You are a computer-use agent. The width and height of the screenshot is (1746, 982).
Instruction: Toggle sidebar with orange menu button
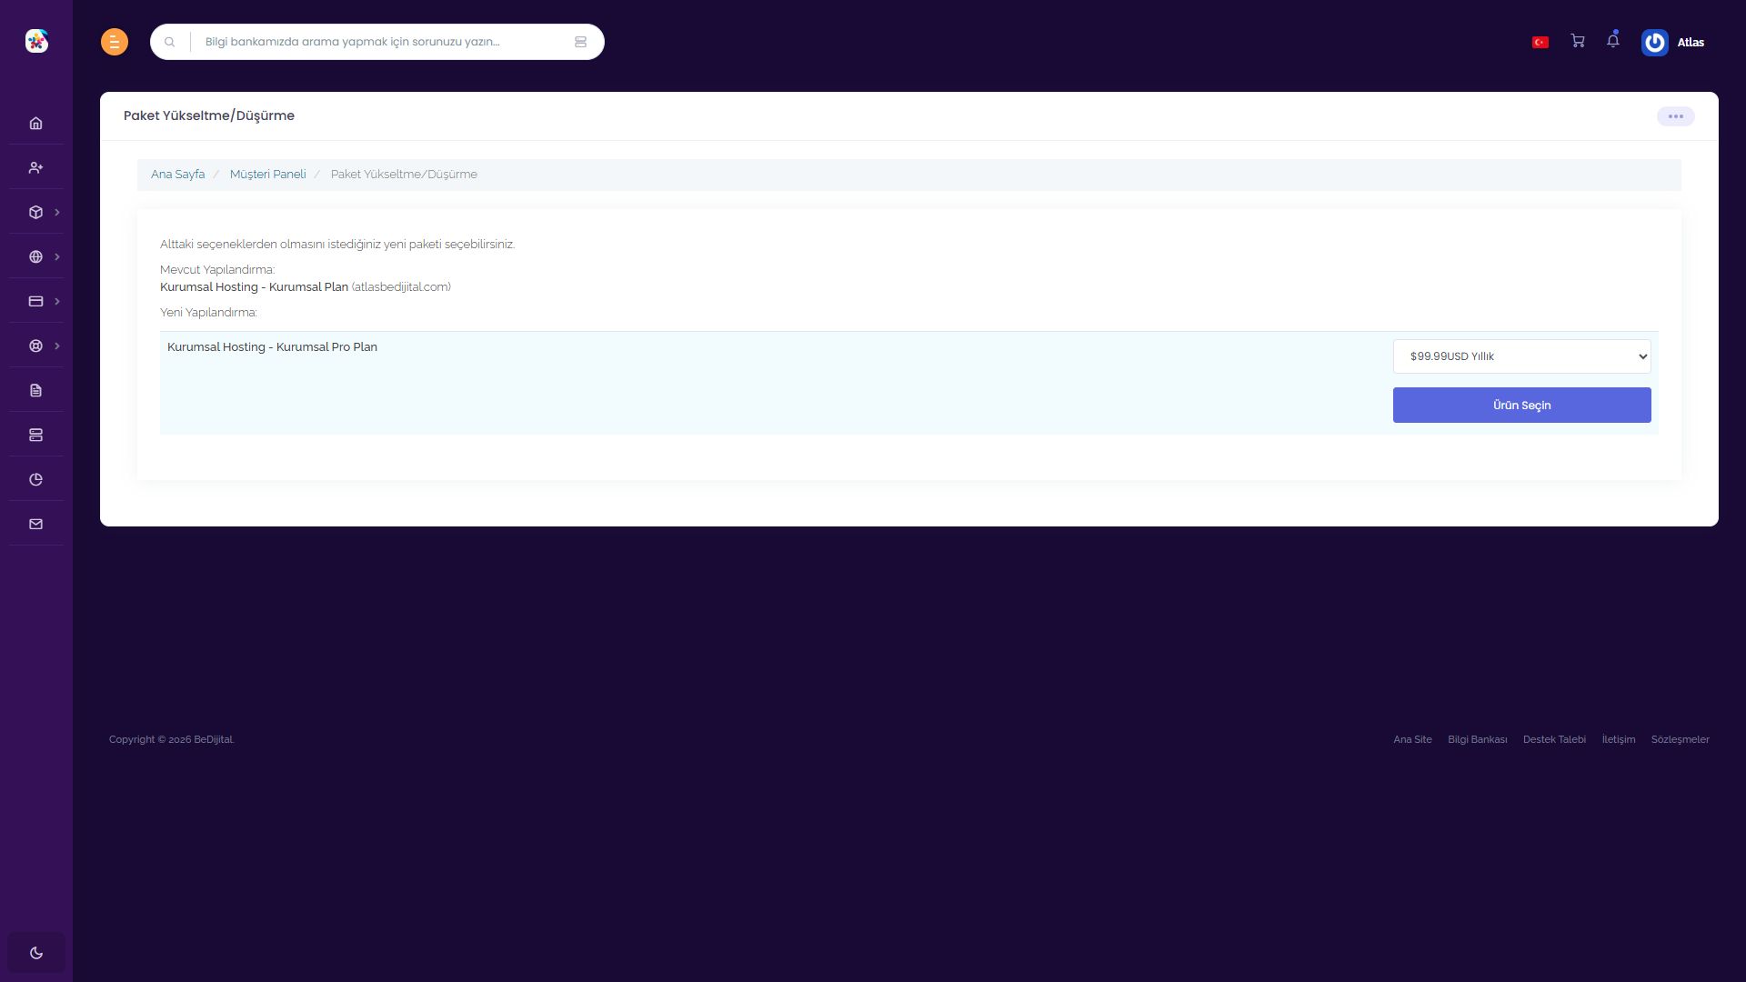115,42
